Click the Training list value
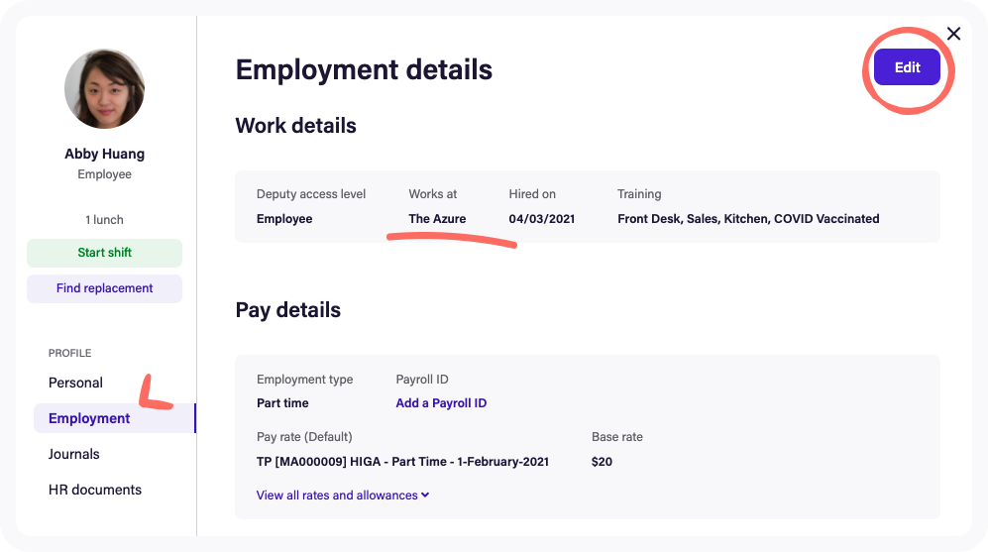The width and height of the screenshot is (988, 552). coord(748,219)
